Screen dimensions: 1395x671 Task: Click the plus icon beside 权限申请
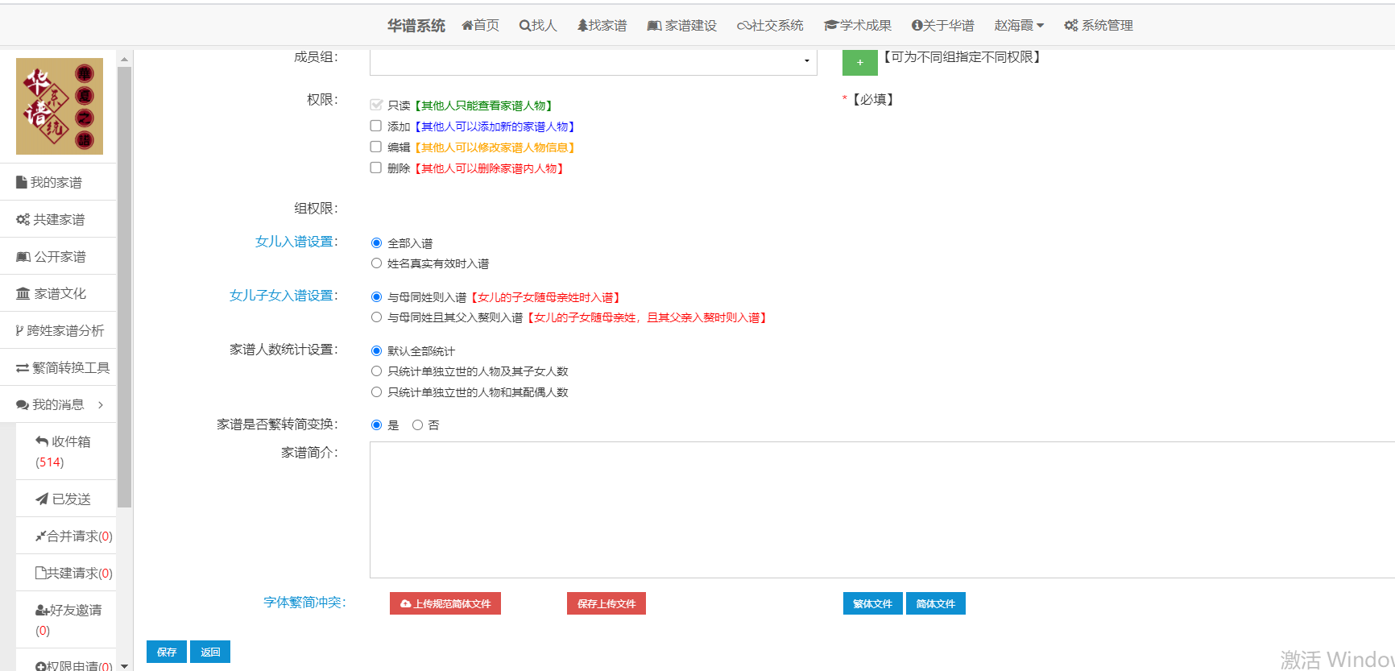pos(40,666)
